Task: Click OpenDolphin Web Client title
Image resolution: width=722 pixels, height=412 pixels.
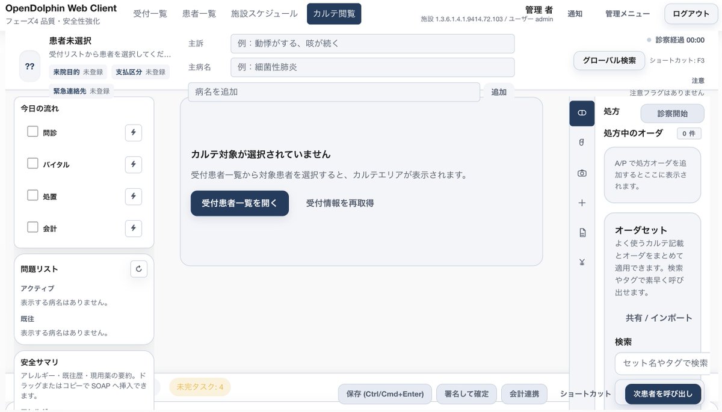Action: click(x=61, y=8)
